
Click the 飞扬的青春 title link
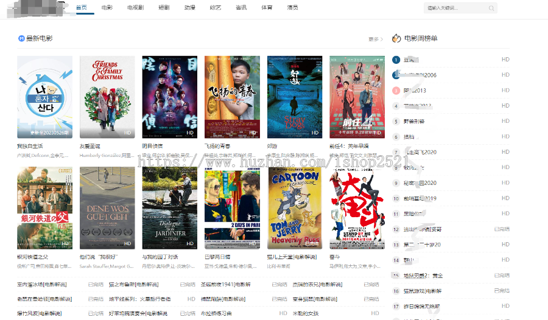coord(218,146)
